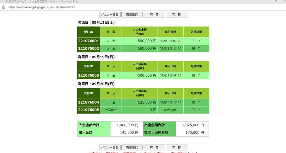
Task: Select receipt ID 221076001 cell
Action: [x=88, y=41]
